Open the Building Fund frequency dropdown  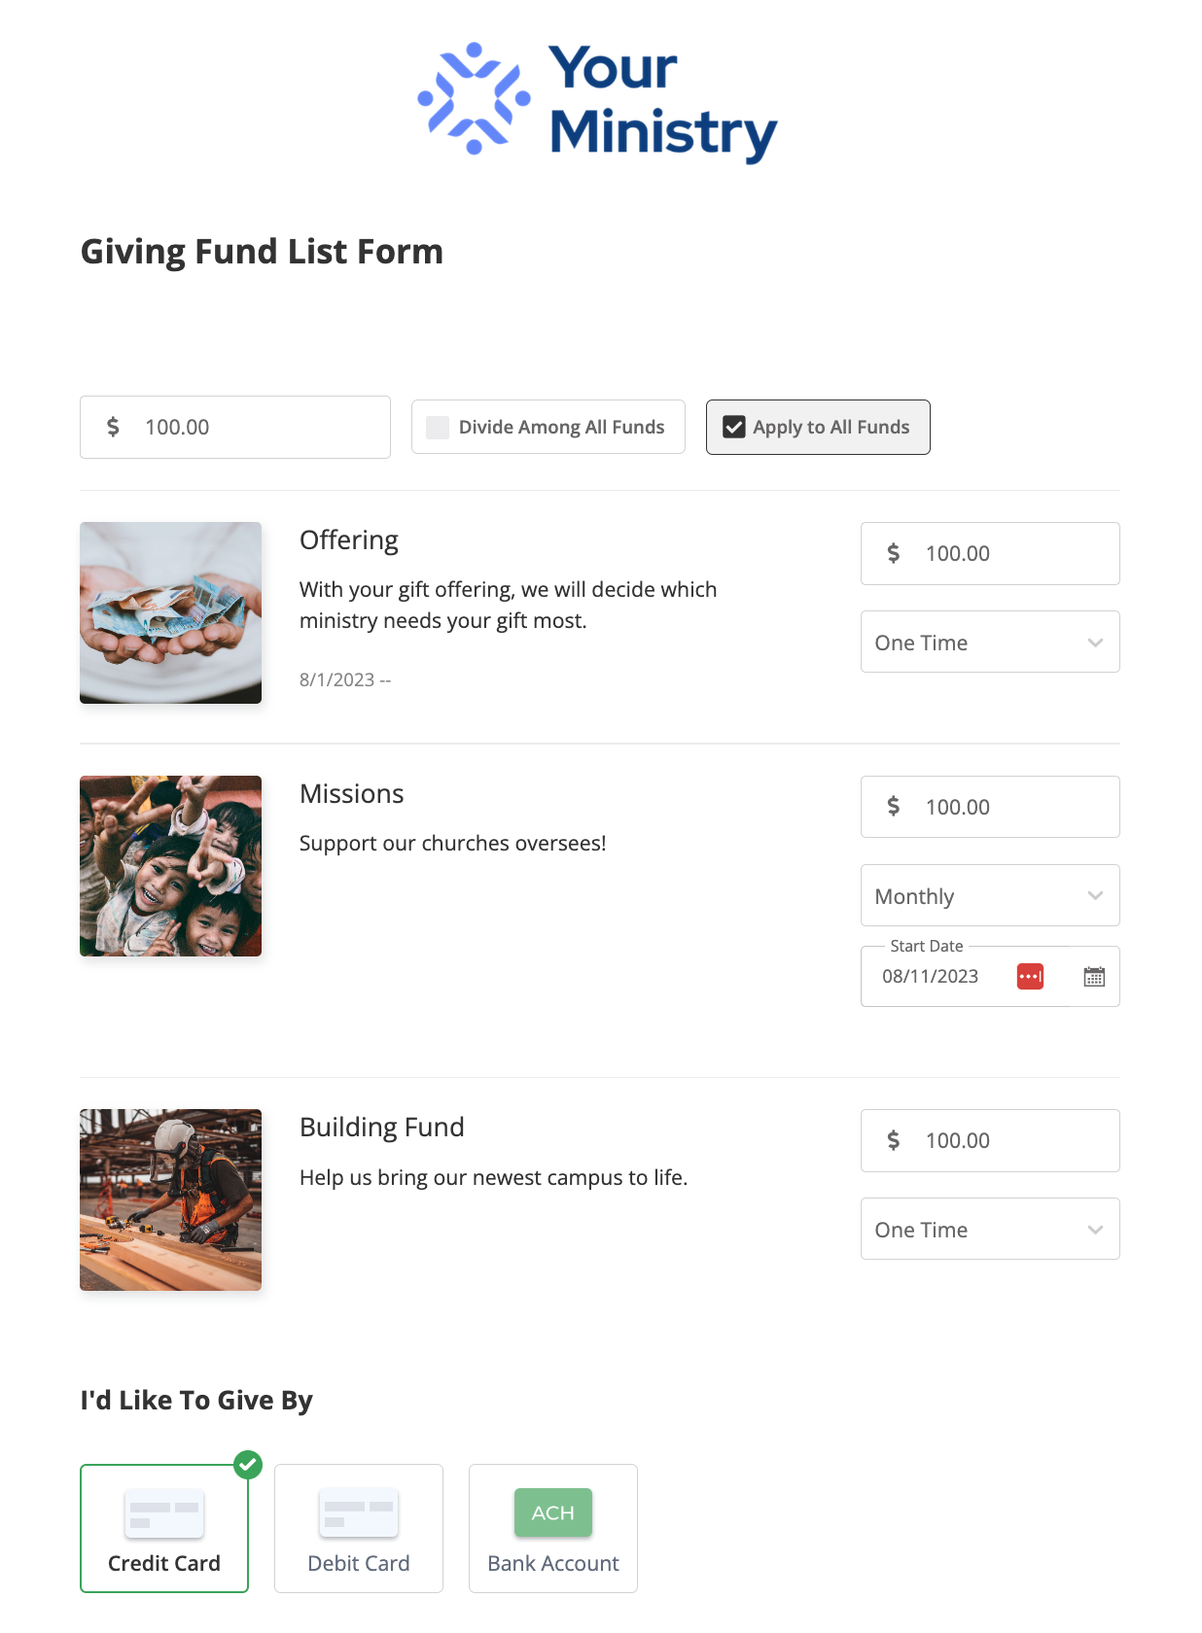click(989, 1230)
